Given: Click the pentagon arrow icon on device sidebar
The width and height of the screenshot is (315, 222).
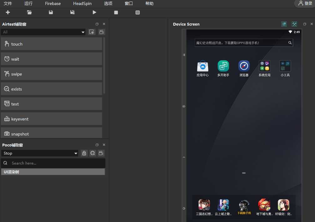Looking at the screenshot, I should [184, 106].
